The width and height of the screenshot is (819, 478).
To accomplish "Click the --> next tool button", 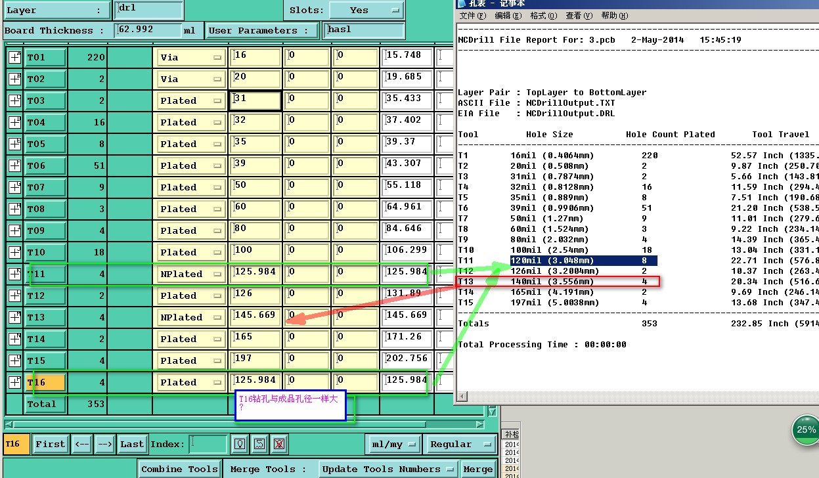I will (105, 445).
